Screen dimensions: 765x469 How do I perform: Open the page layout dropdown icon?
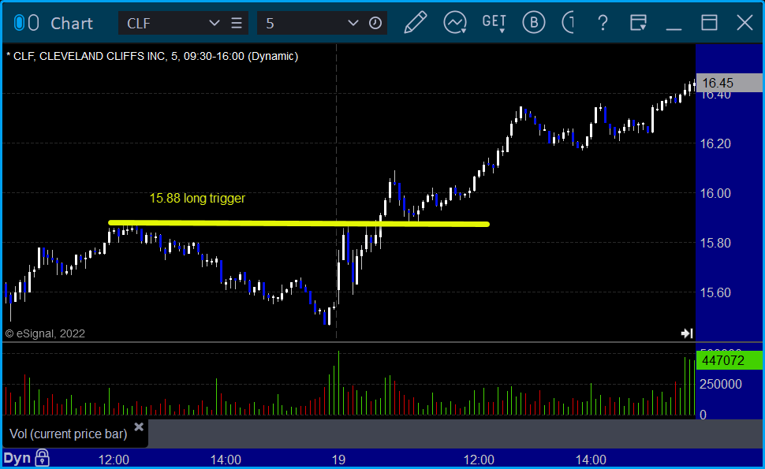click(638, 23)
